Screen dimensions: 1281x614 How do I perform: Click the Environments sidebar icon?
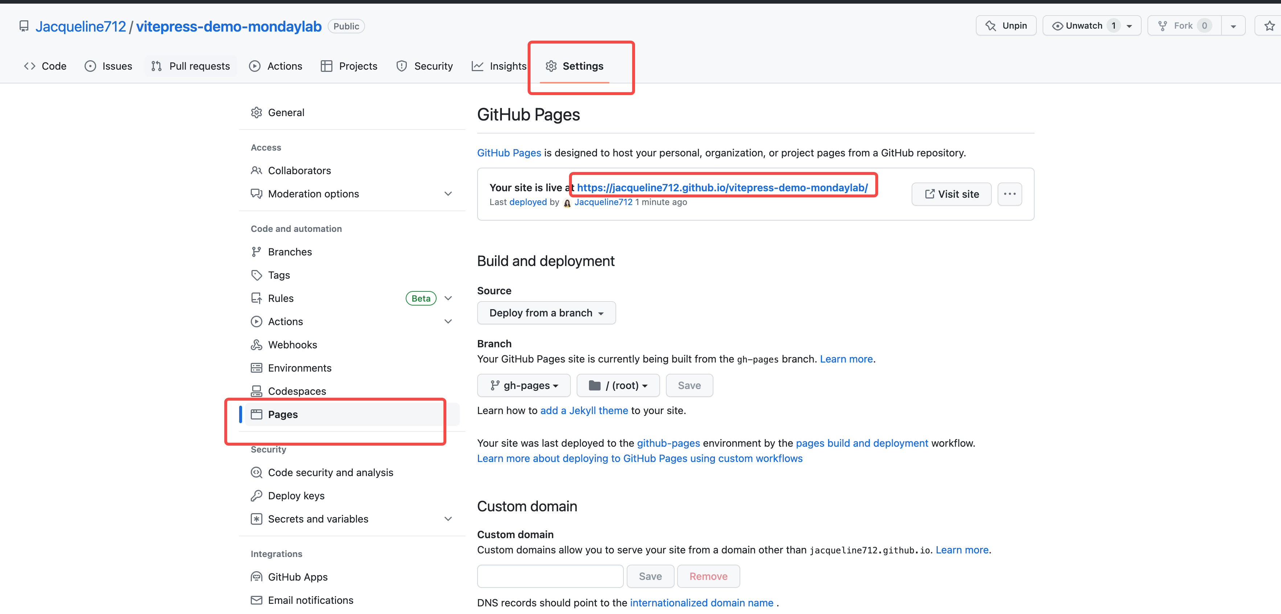[256, 368]
